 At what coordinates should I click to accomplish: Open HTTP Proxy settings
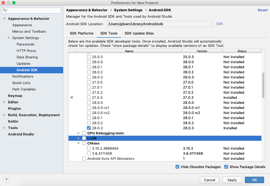[x=26, y=51]
